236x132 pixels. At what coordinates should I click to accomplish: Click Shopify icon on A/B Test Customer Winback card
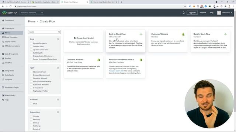pos(98,60)
